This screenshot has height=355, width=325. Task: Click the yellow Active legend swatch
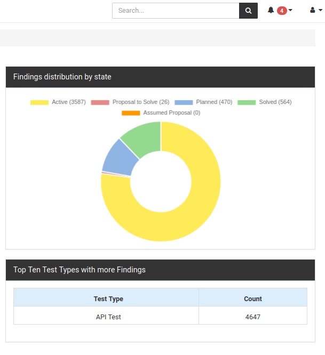(39, 102)
